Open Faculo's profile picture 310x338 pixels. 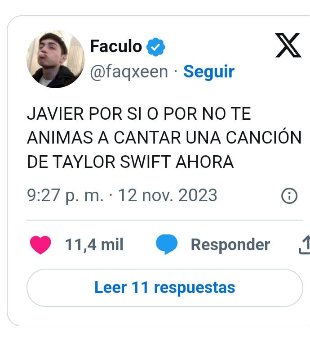(56, 59)
